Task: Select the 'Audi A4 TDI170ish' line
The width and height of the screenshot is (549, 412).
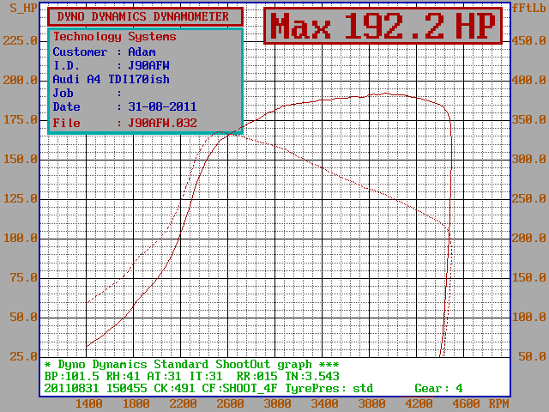Action: coord(111,79)
